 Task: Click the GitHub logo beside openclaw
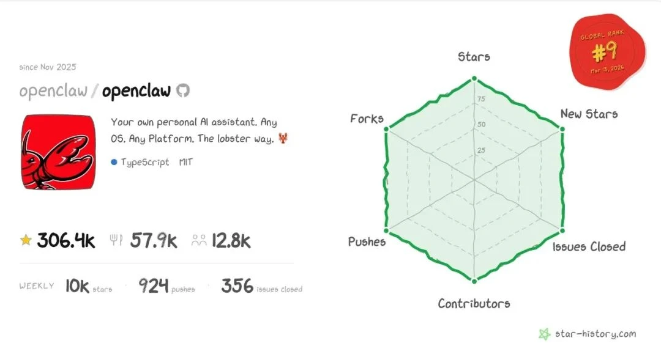point(183,91)
